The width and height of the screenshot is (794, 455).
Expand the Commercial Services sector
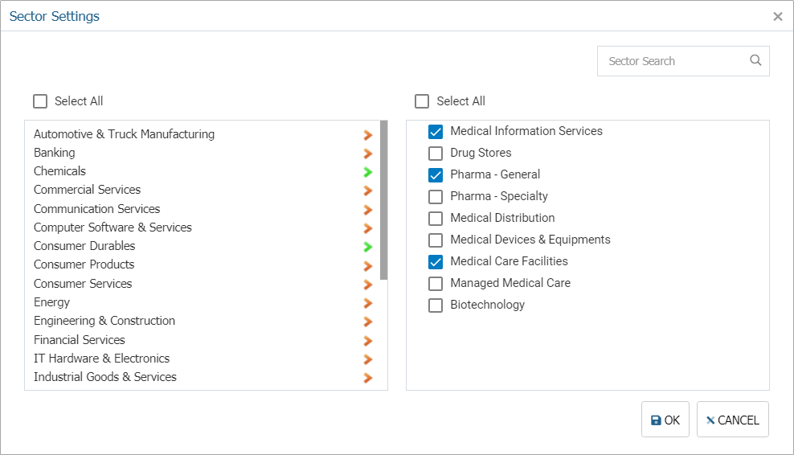pos(203,190)
